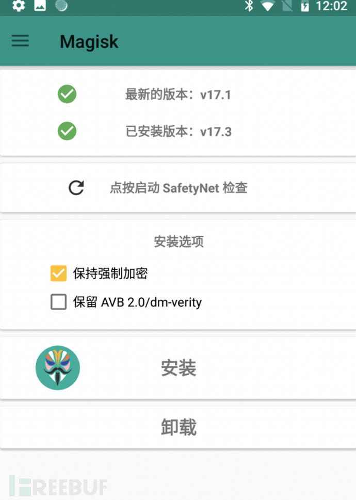Tap the 保留 AVB 2.0/dm-verity label
The image size is (356, 500).
tap(137, 302)
